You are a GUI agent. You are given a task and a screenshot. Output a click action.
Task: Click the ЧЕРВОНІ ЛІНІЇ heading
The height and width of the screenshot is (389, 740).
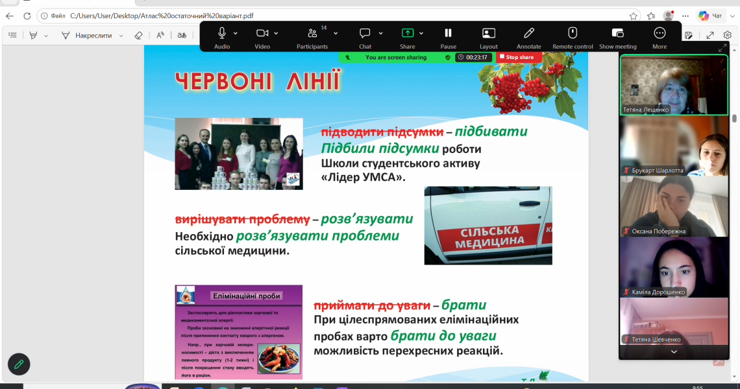point(257,82)
